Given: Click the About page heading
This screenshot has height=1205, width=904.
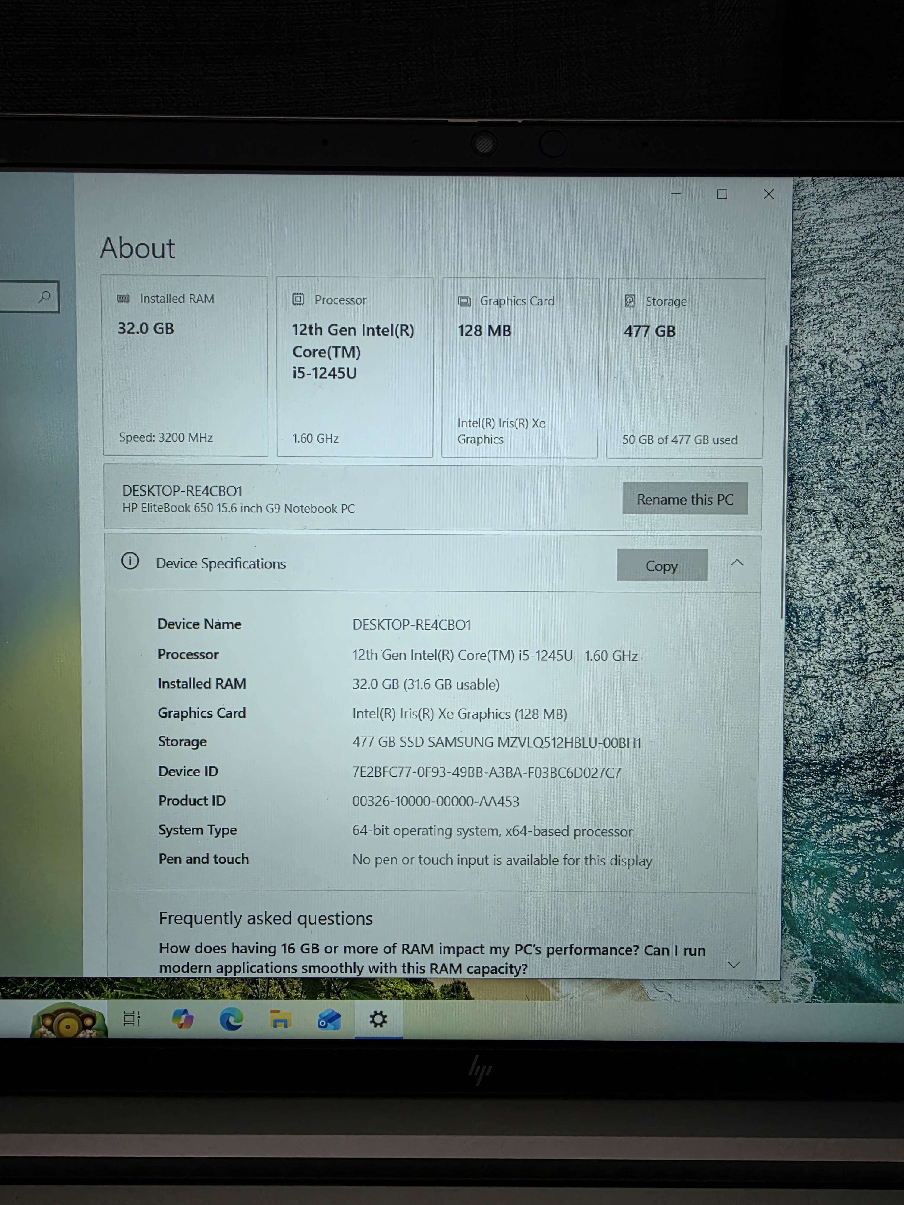Looking at the screenshot, I should click(x=137, y=249).
